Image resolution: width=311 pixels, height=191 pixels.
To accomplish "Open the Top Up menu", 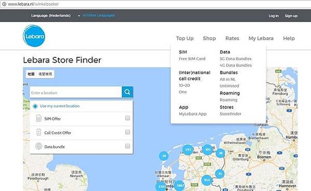I will (185, 38).
